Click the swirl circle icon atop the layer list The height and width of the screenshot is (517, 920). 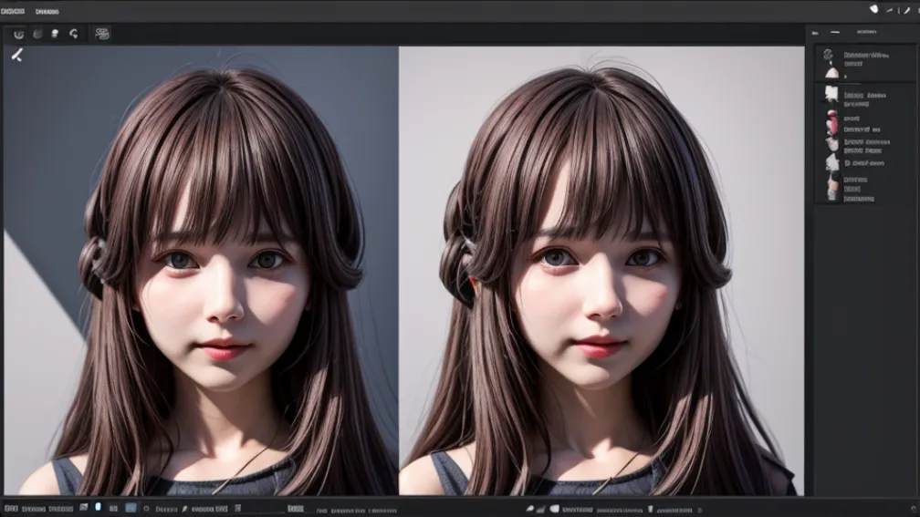pos(828,55)
